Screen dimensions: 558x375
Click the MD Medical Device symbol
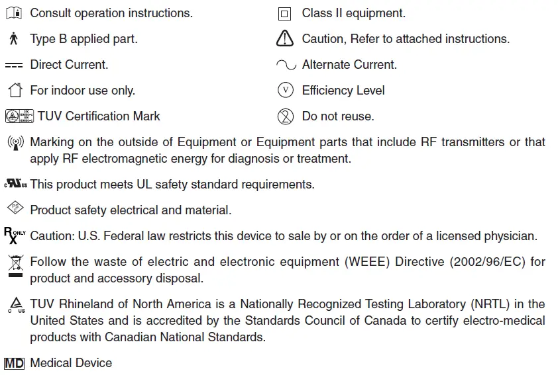15,363
